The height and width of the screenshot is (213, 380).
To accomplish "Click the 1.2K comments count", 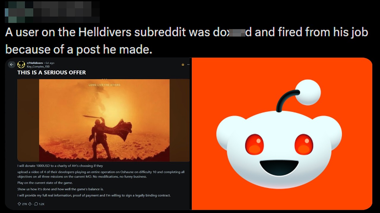I will click(42, 204).
